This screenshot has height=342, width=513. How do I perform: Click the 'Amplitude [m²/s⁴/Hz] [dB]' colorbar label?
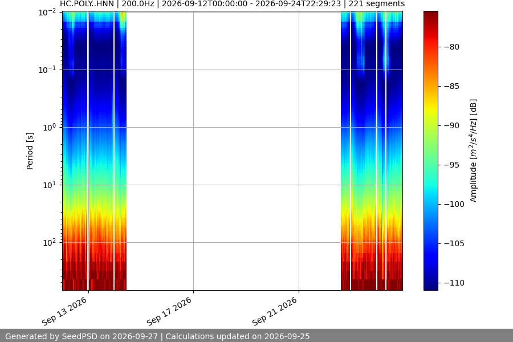coord(474,150)
